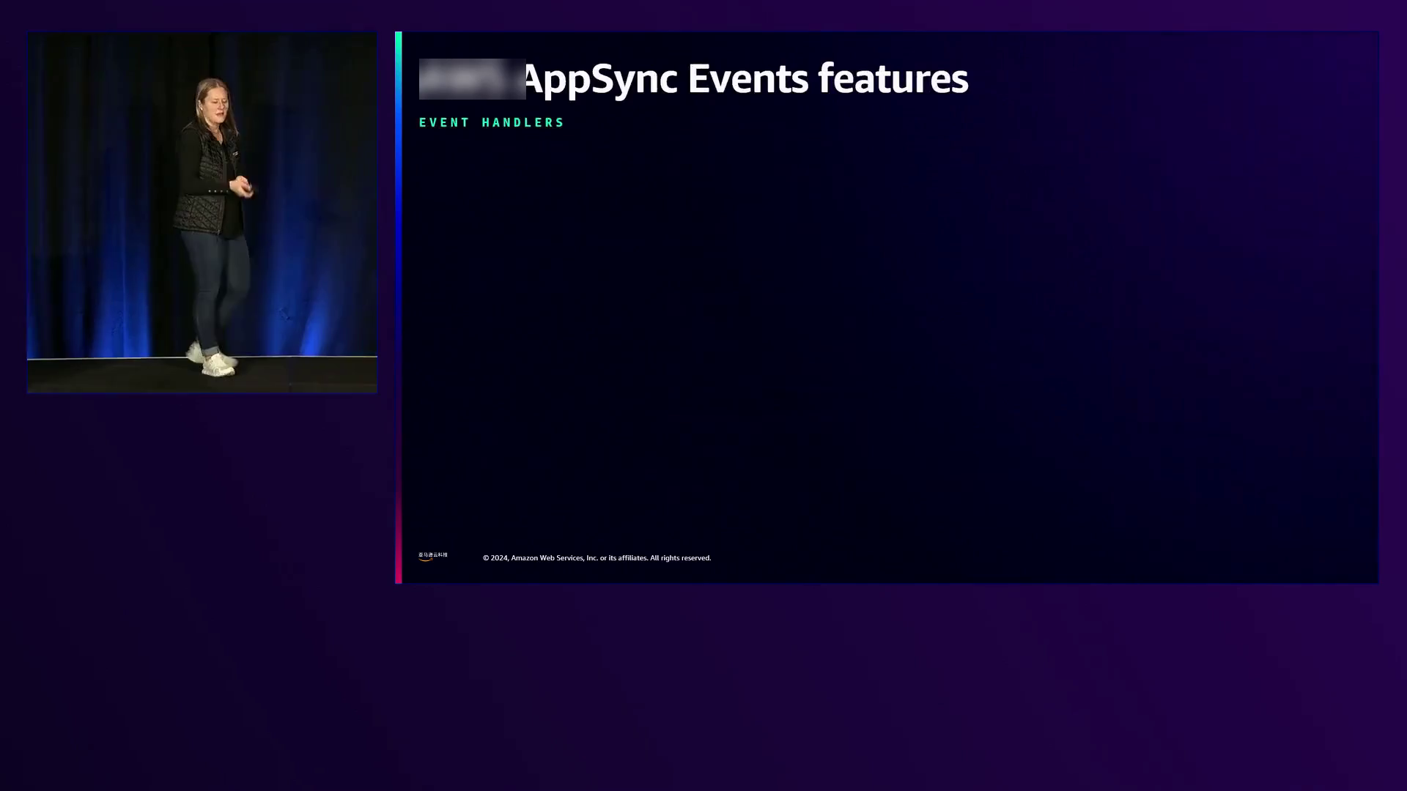Click the All rights reserved text
1407x791 pixels.
tap(680, 558)
